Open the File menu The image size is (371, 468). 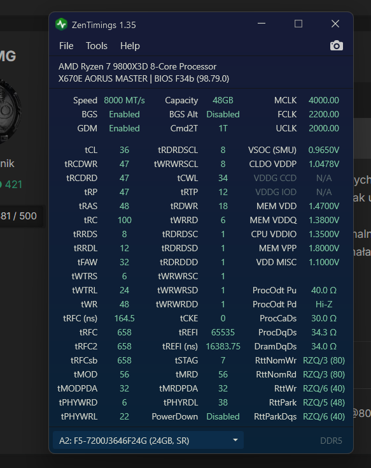(66, 46)
